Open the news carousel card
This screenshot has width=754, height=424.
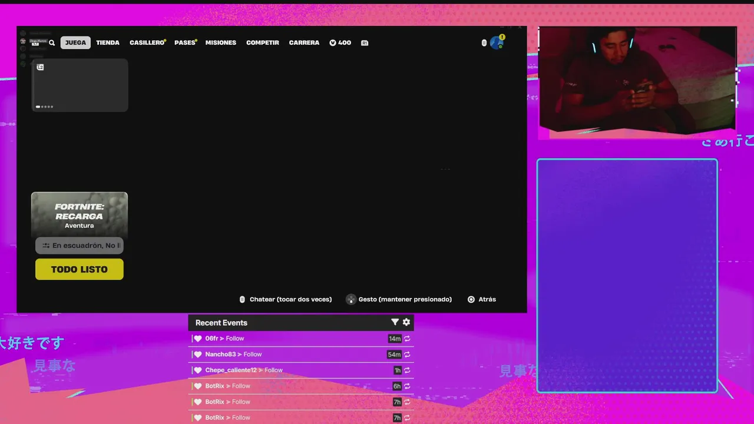click(x=80, y=85)
